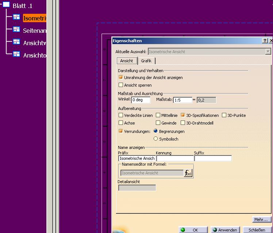Select Begrenzungen radio button
Image resolution: width=273 pixels, height=233 pixels.
tap(155, 131)
